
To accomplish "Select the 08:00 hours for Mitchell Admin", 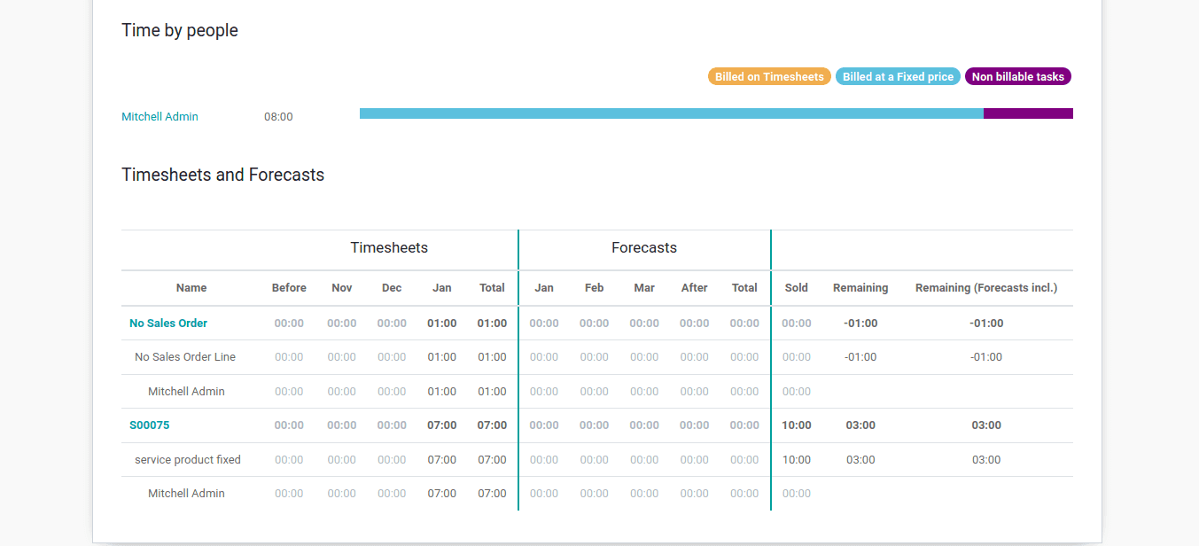I will tap(278, 117).
